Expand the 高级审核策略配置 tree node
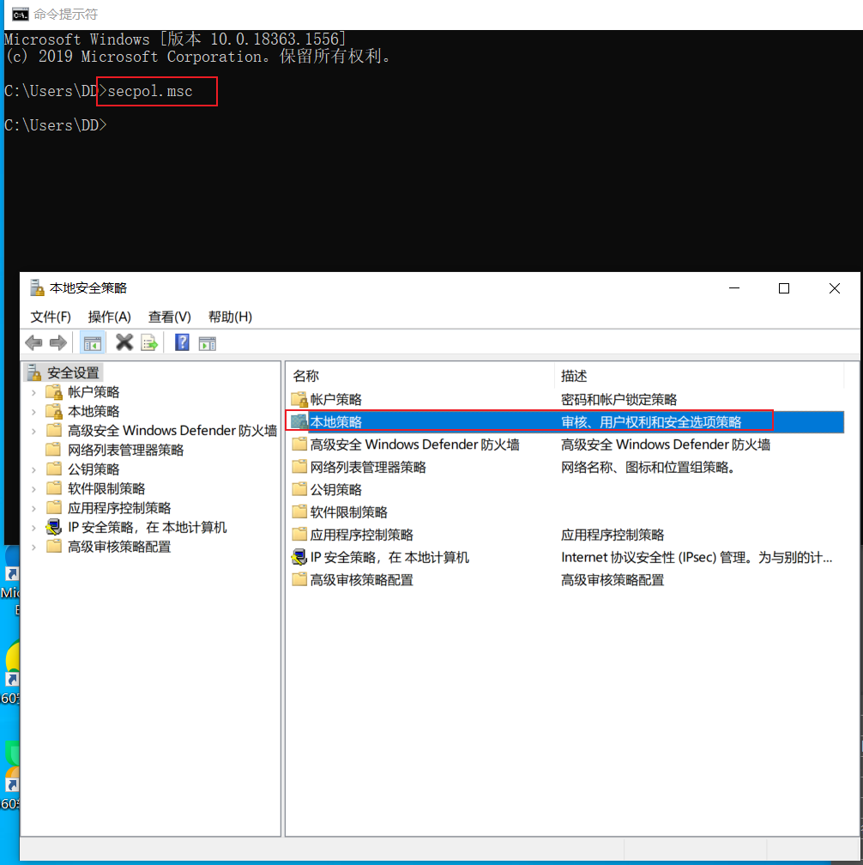The width and height of the screenshot is (863, 865). coord(34,547)
